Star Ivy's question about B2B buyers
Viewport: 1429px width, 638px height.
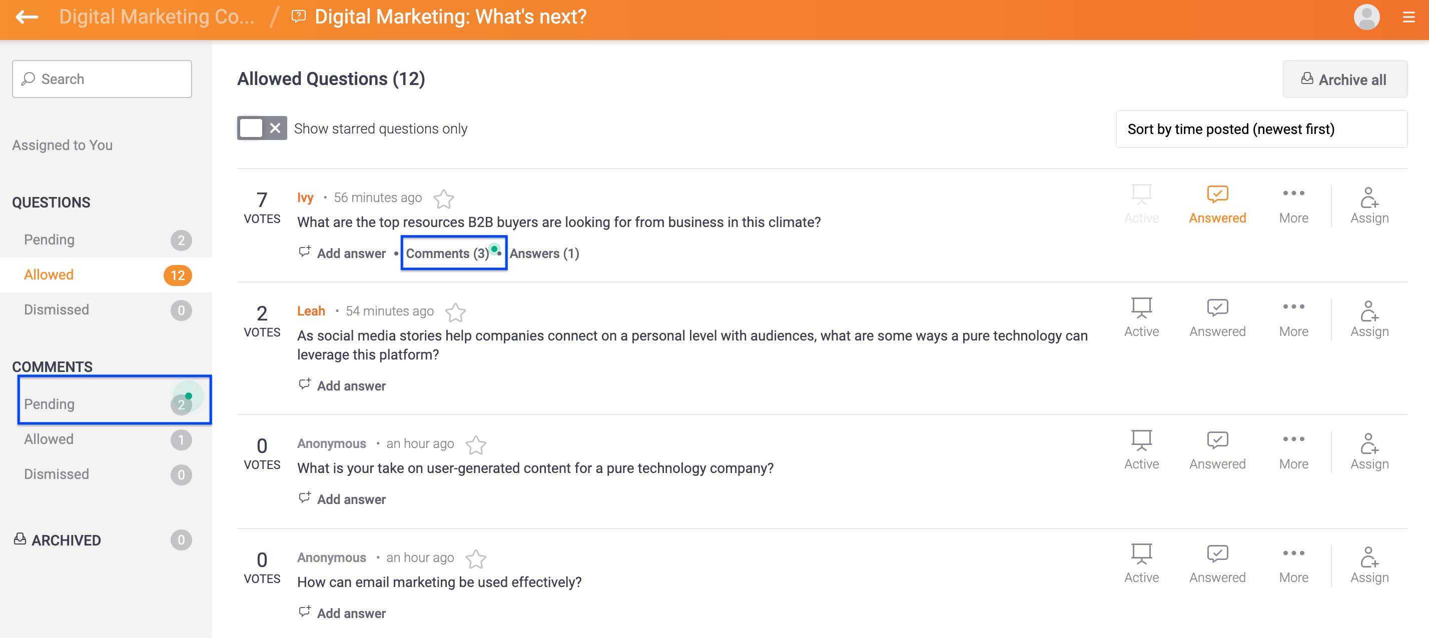click(444, 198)
